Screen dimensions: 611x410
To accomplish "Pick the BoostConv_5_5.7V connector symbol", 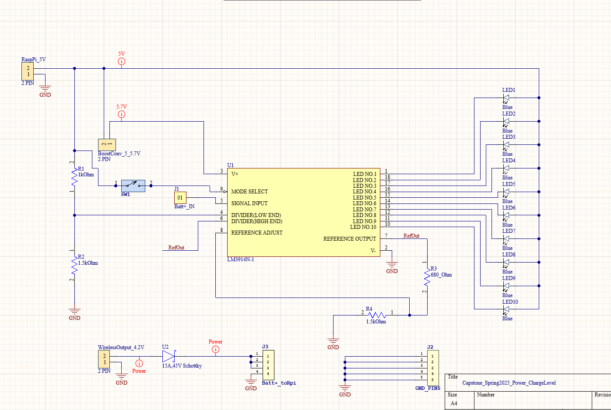I will [107, 144].
